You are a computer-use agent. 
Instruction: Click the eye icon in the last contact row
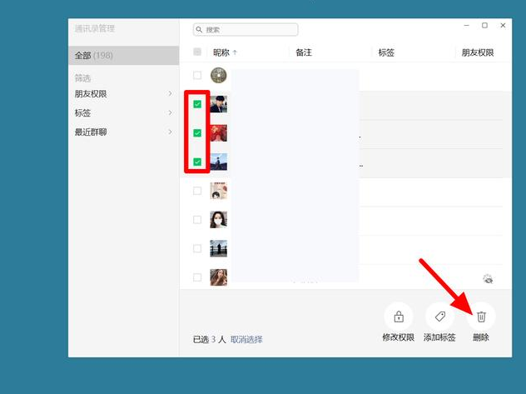(488, 279)
